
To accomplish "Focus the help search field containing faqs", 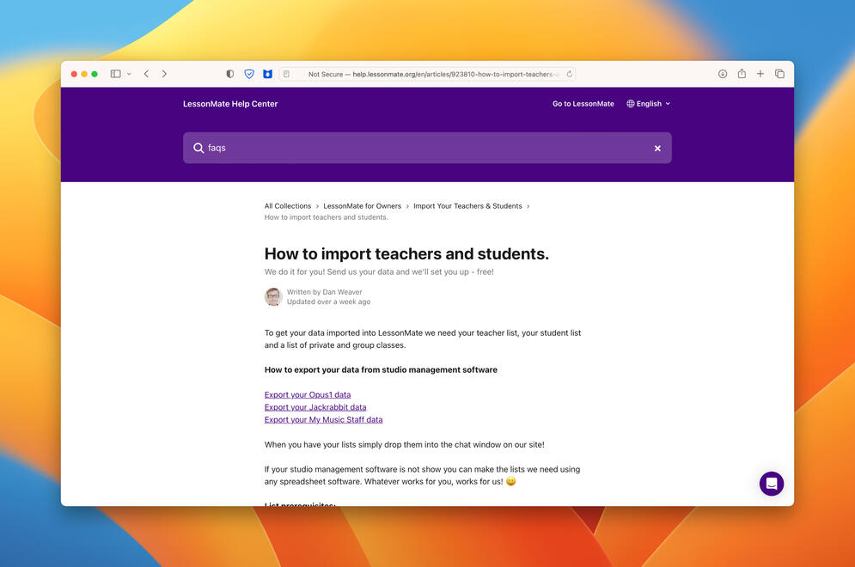I will point(427,148).
